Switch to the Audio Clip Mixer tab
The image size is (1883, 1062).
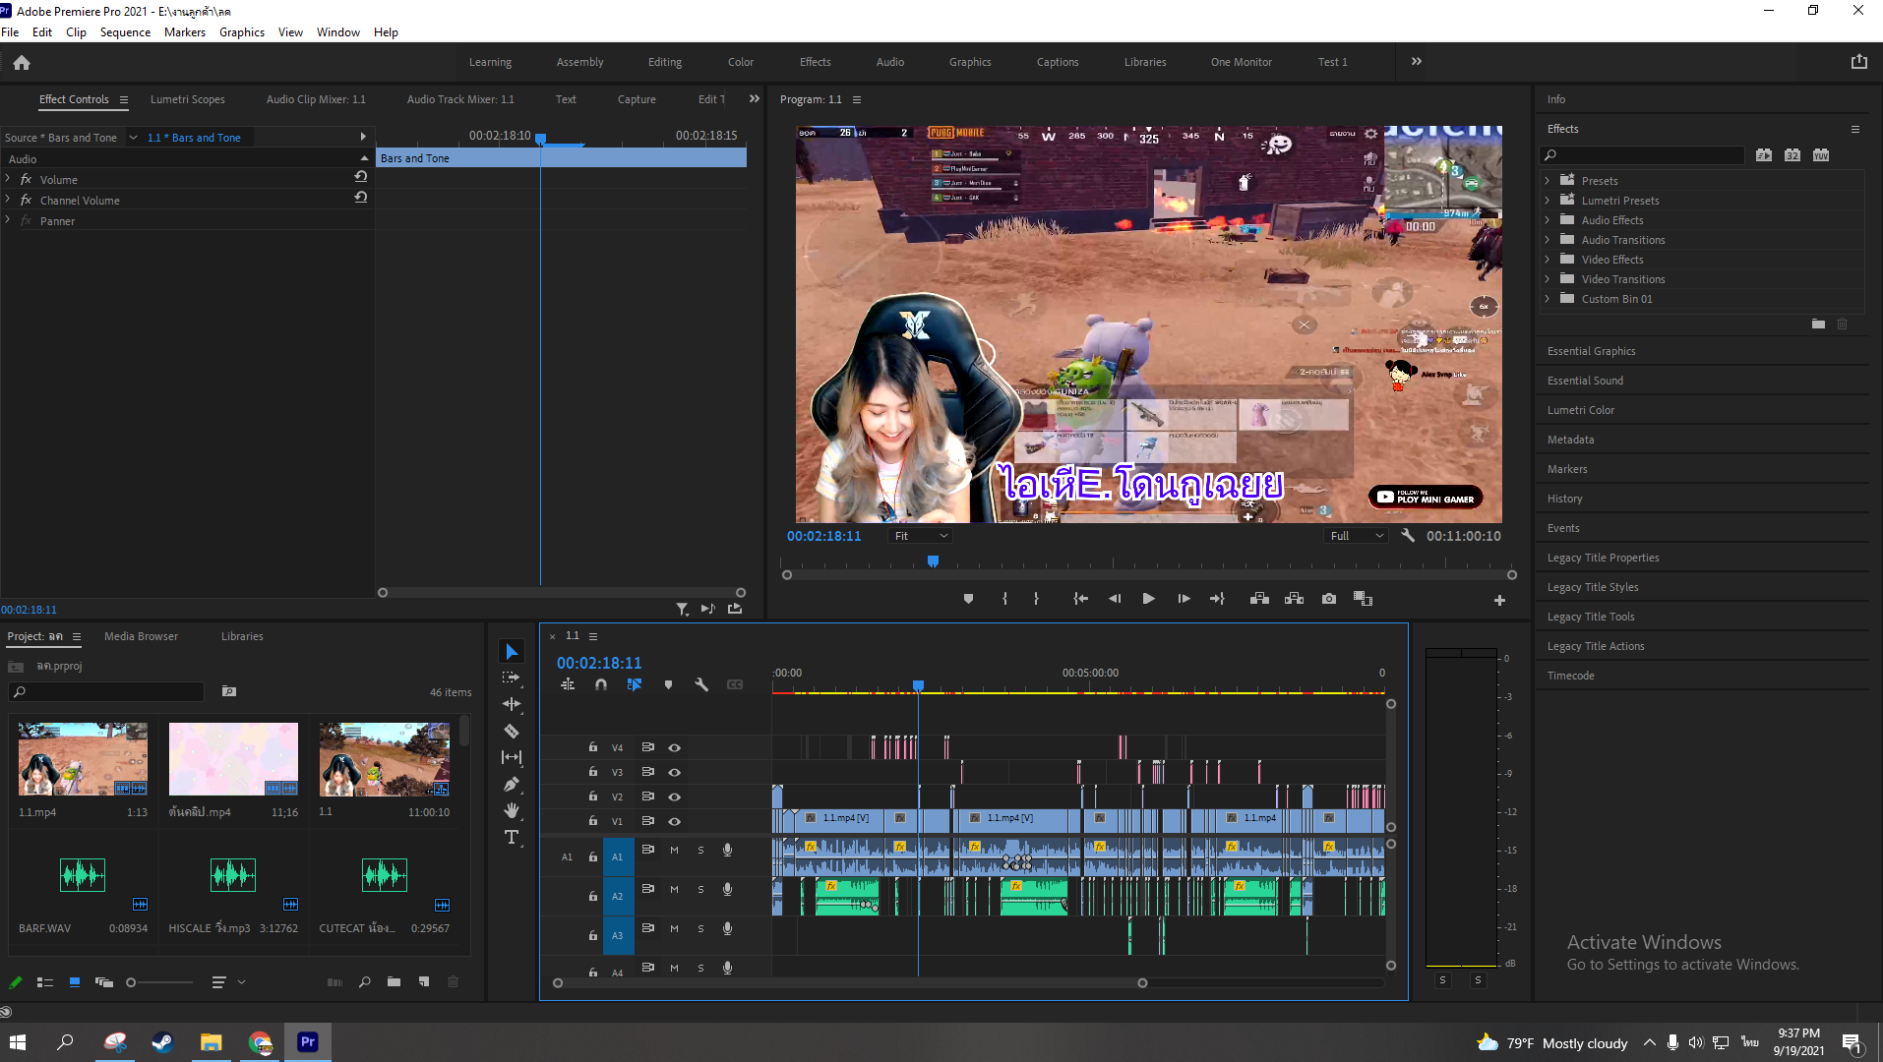(316, 99)
